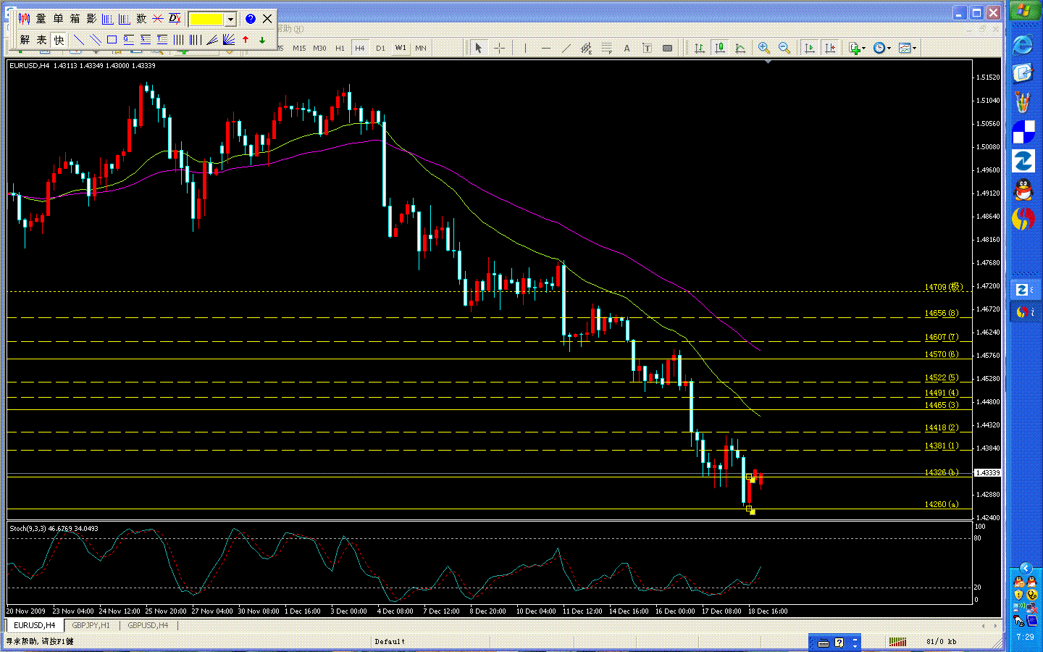Screen dimensions: 1043x652
Task: Select the four vertical lines tool
Action: (179, 40)
